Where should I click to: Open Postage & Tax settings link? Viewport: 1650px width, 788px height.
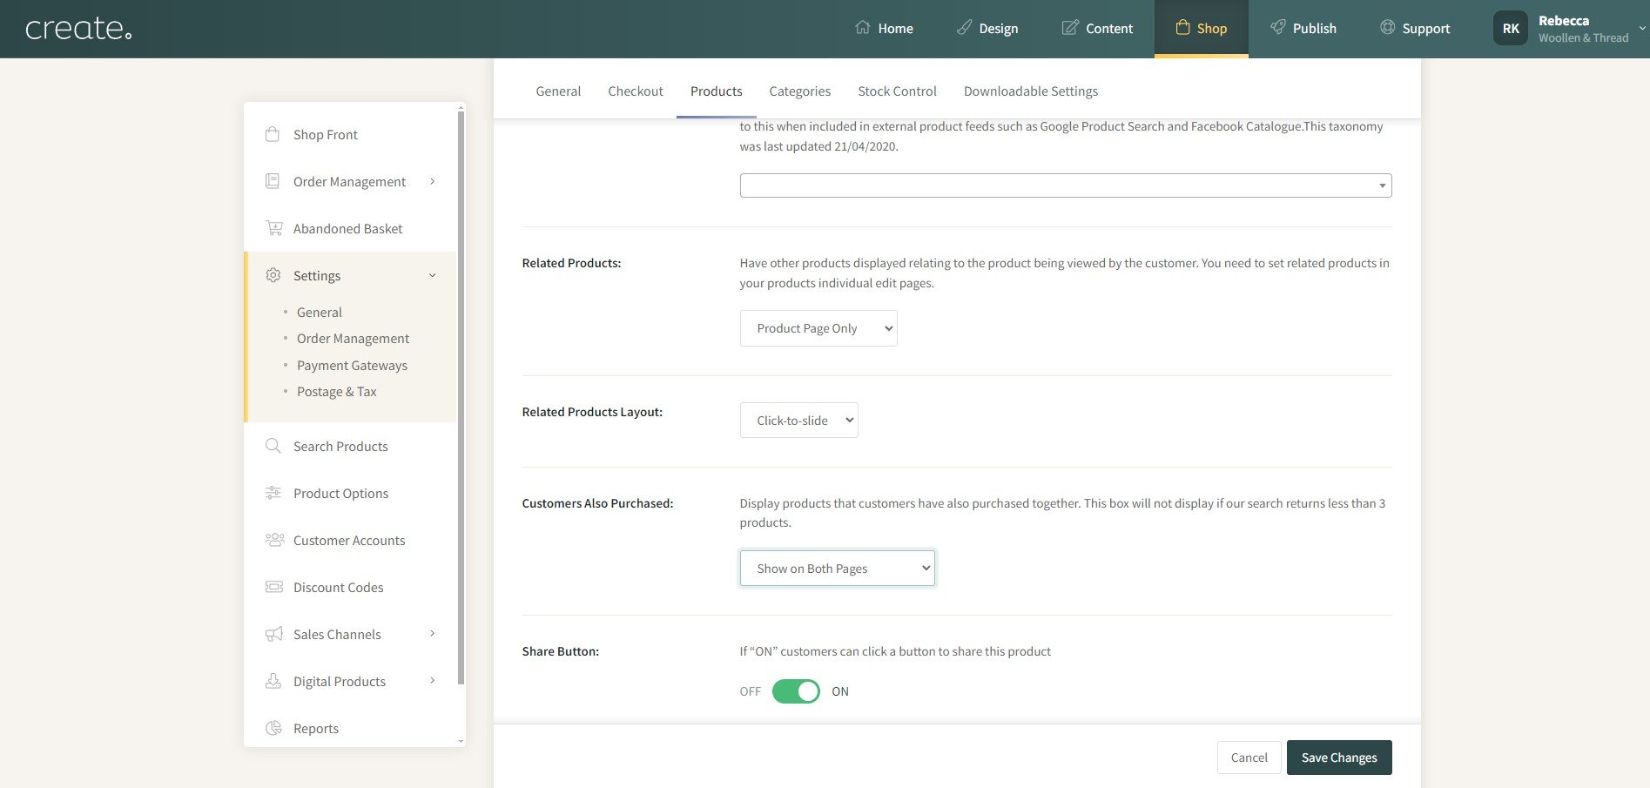pos(337,391)
